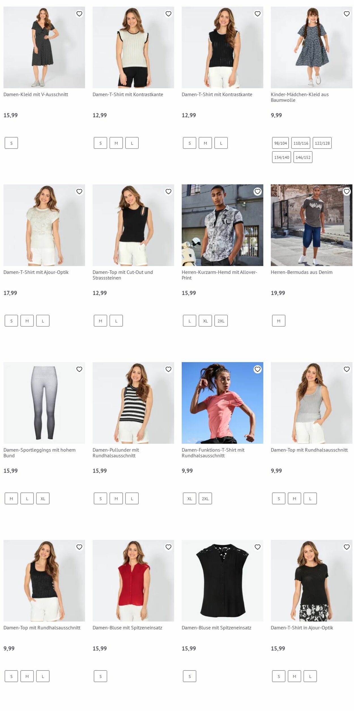Viewport: 354px width, 711px height.
Task: Select size XL for Damen-Sportleggings
Action: click(x=43, y=498)
